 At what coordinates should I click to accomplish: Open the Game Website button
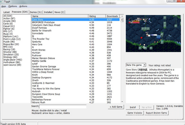135,113
